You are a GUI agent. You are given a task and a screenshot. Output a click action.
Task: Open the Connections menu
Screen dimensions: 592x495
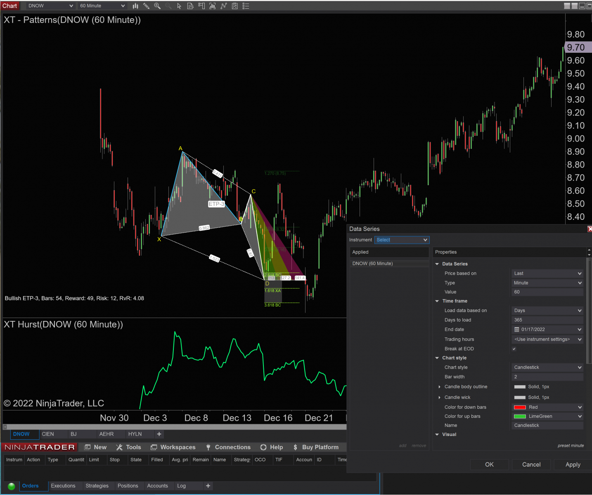228,447
